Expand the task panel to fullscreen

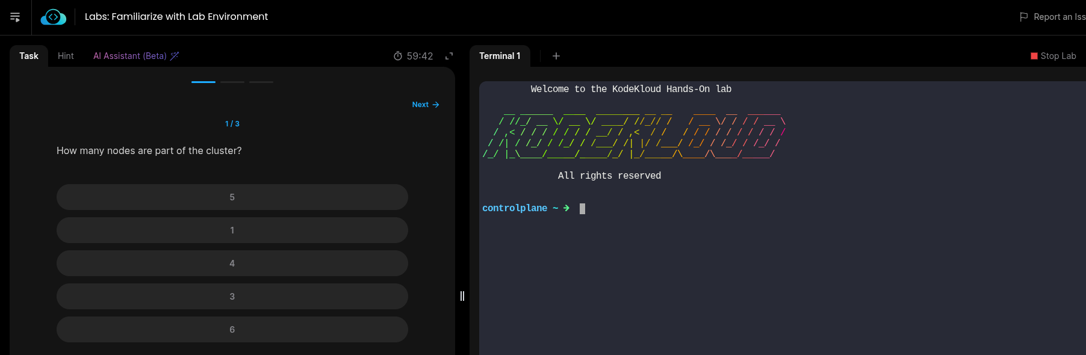(448, 56)
